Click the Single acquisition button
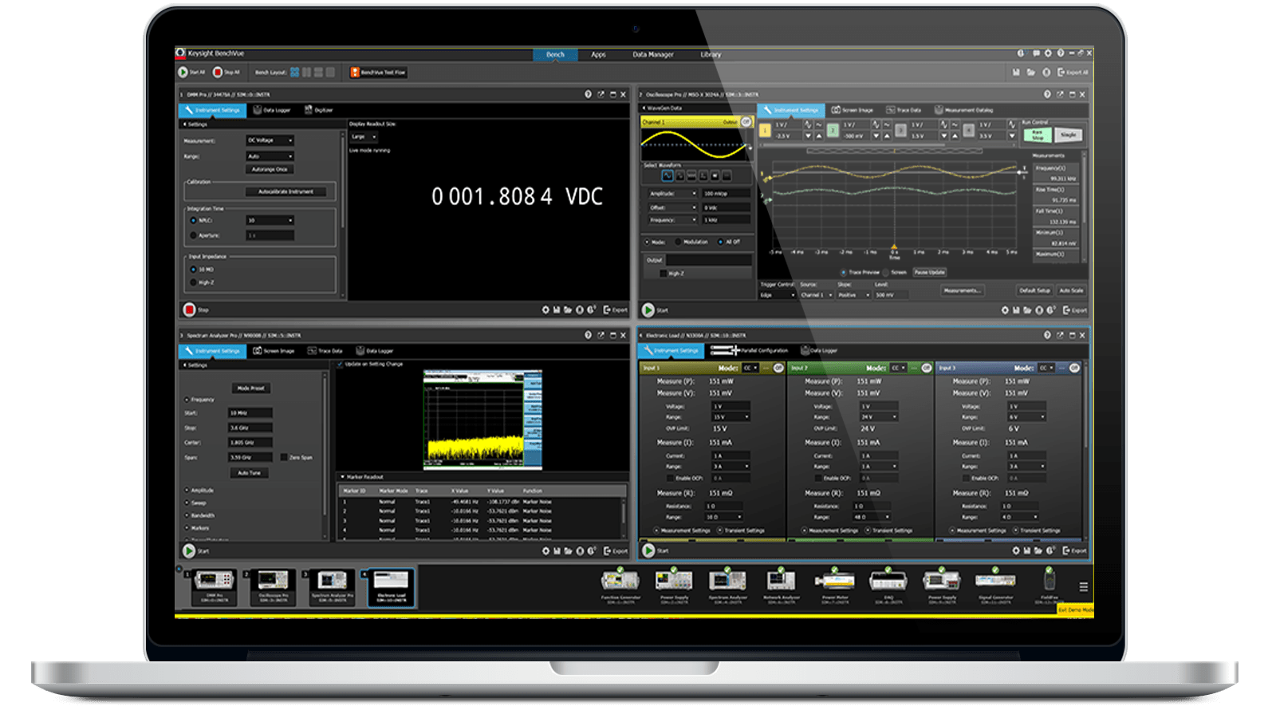The height and width of the screenshot is (718, 1276). pos(1068,135)
